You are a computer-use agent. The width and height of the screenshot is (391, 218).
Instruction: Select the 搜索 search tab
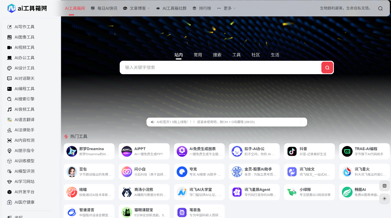(x=217, y=55)
